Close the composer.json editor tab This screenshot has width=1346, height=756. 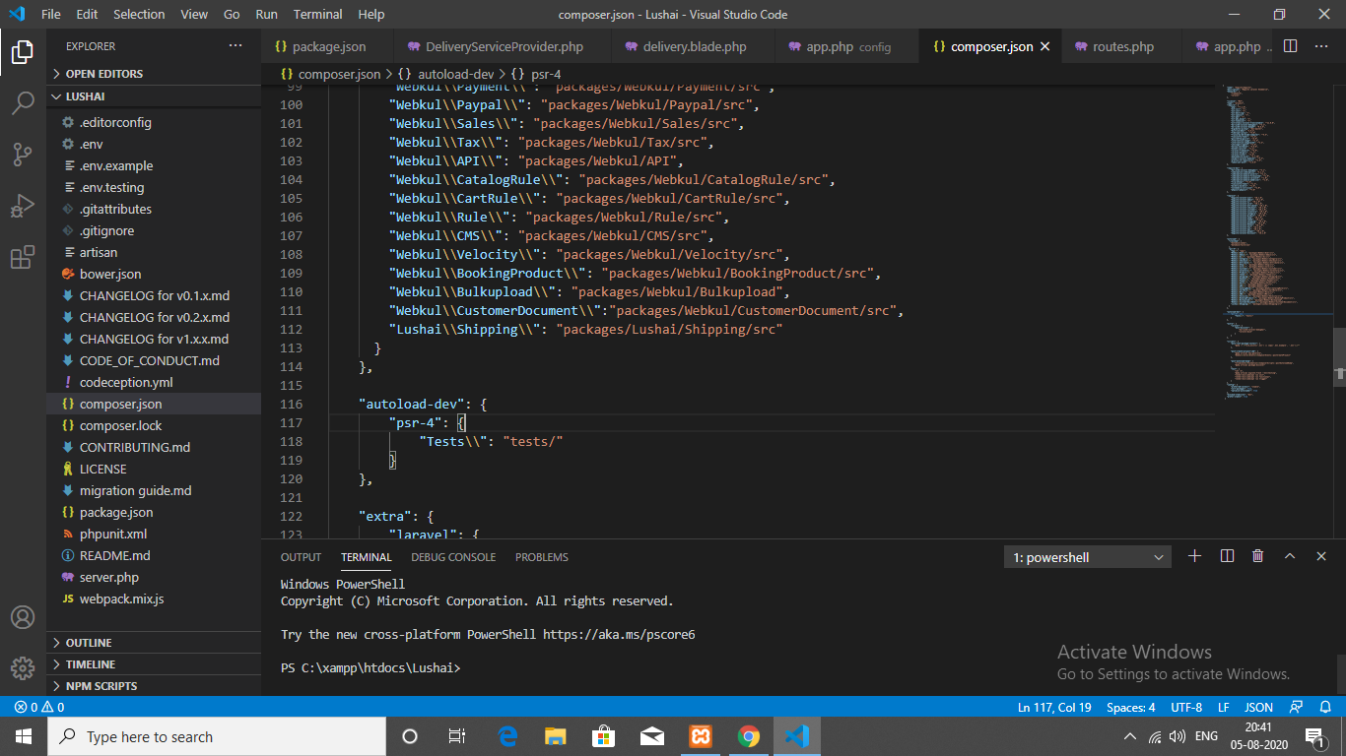[x=1045, y=46]
